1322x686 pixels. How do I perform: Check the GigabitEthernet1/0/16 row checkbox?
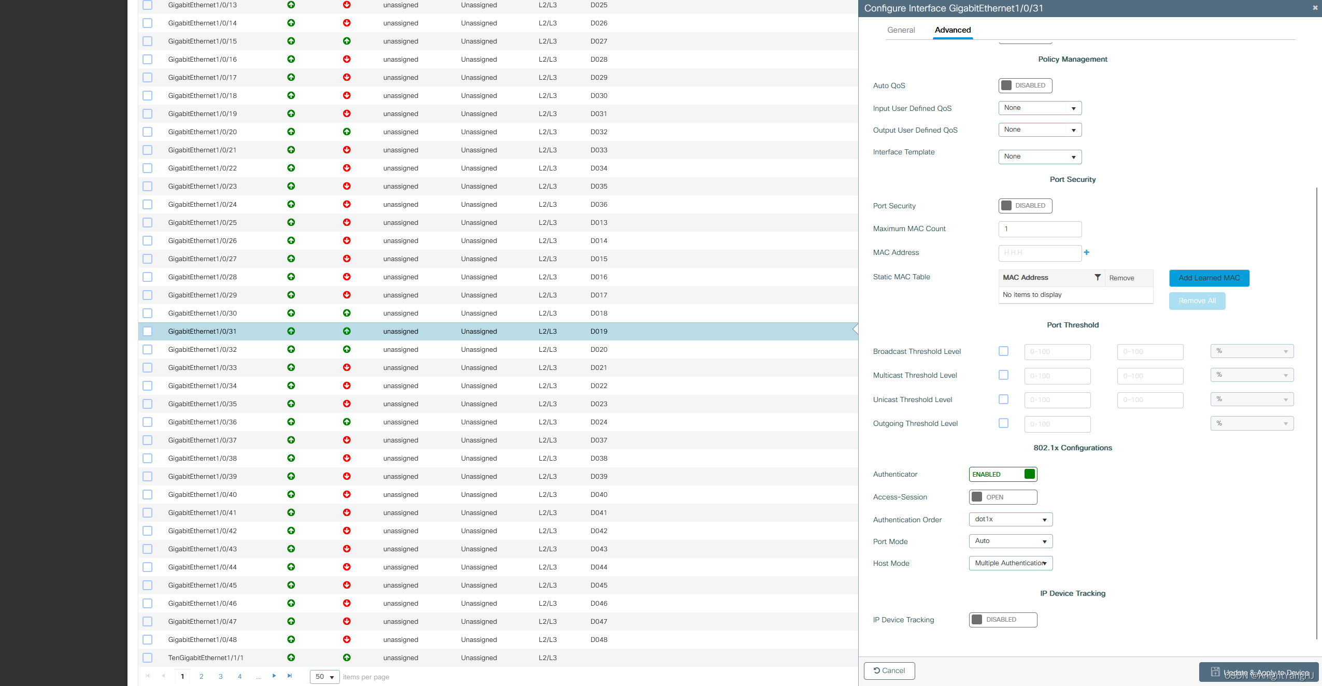pyautogui.click(x=148, y=59)
